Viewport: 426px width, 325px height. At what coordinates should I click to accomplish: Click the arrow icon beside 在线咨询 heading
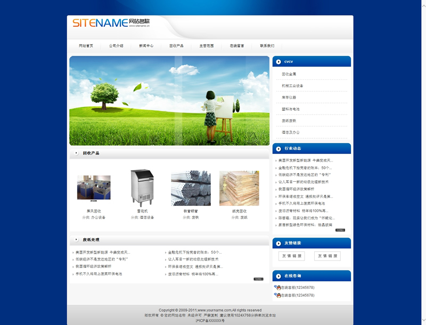click(278, 276)
